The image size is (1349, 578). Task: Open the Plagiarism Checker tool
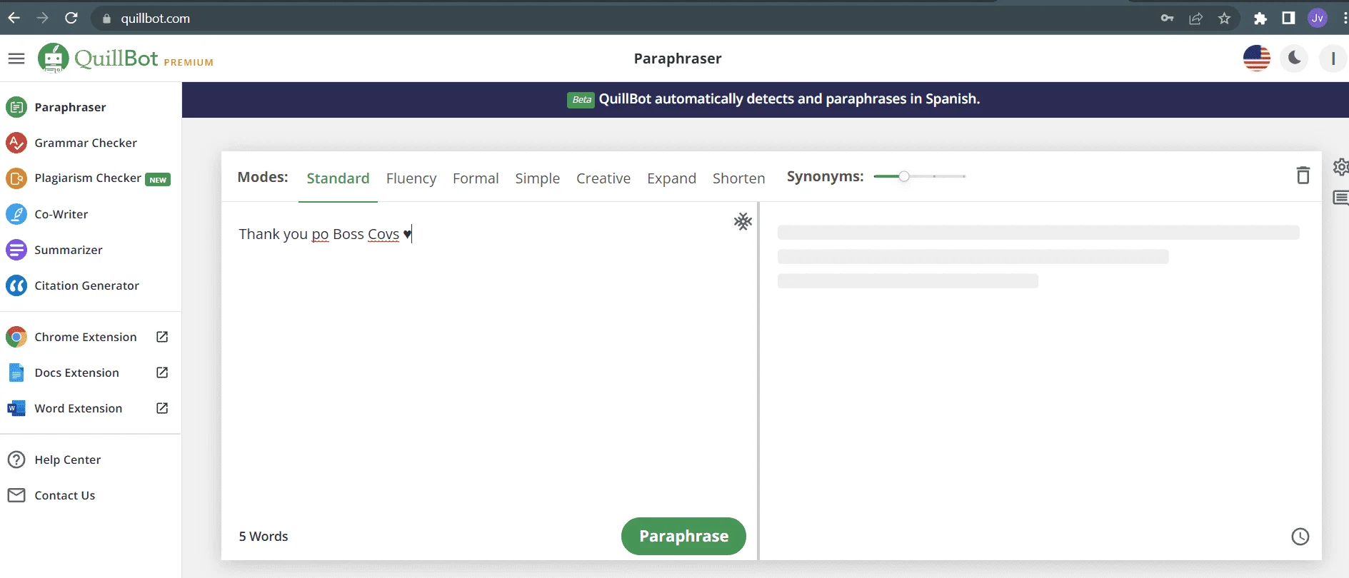[88, 178]
